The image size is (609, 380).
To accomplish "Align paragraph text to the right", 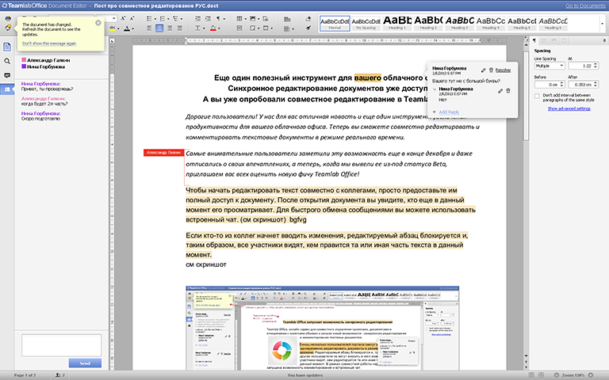I will point(170,28).
